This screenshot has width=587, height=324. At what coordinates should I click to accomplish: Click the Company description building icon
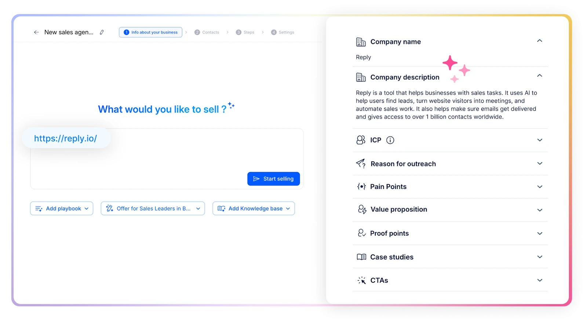pyautogui.click(x=361, y=77)
